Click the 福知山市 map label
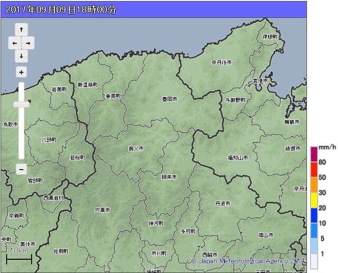Viewport: 338px width, 273px height. [x=238, y=158]
